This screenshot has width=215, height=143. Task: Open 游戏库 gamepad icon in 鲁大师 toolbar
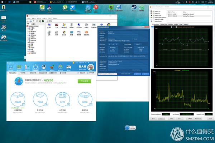(x=68, y=68)
